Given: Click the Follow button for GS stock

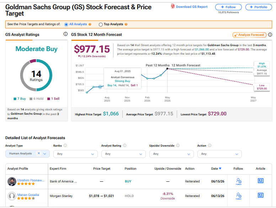Looking at the screenshot, I should tap(228, 7).
